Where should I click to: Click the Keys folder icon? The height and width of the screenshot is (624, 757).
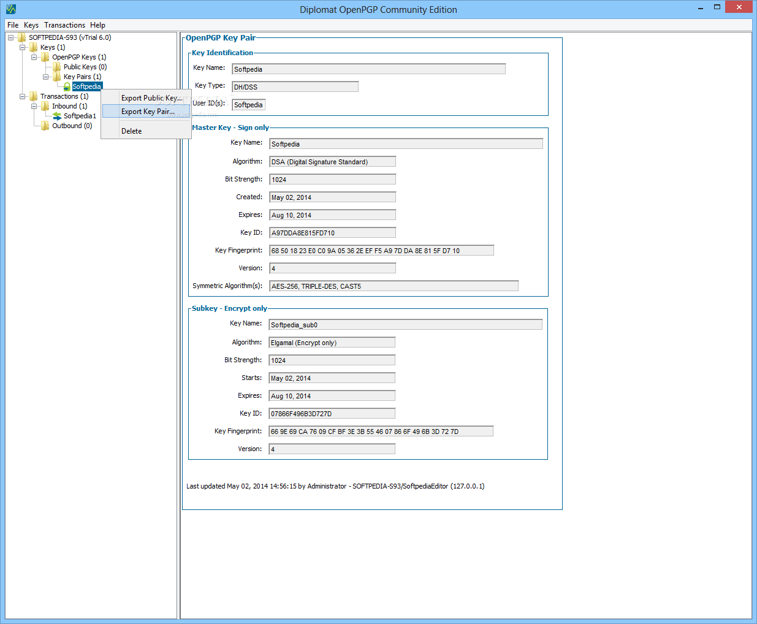pos(34,47)
